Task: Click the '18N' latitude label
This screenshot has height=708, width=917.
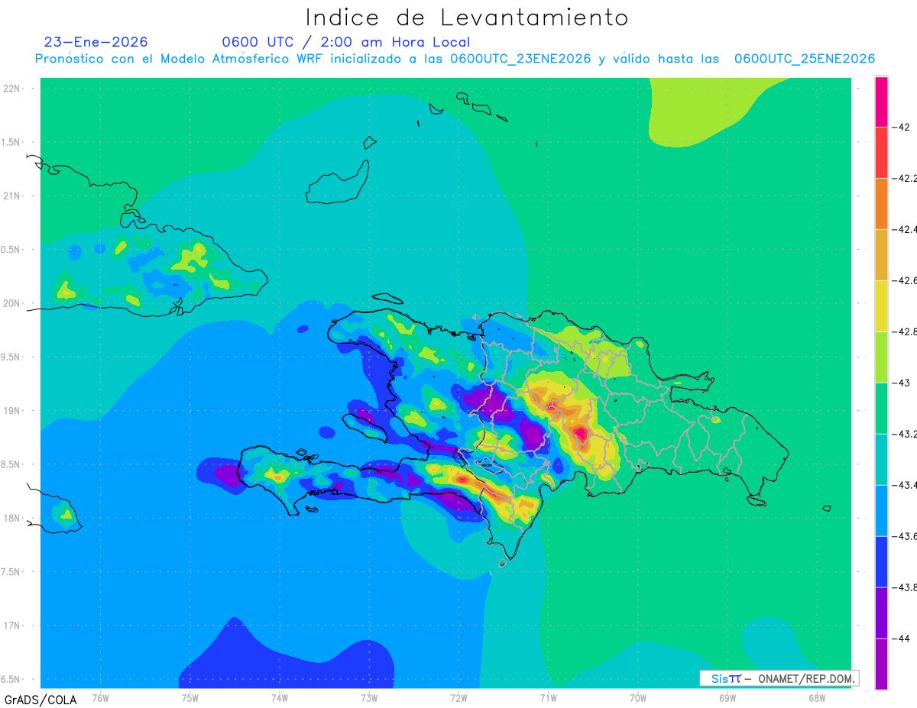Action: coord(13,518)
